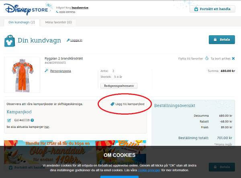241x178 pixels.
Task: Click Lägg till kampanjkod link
Action: 130,104
